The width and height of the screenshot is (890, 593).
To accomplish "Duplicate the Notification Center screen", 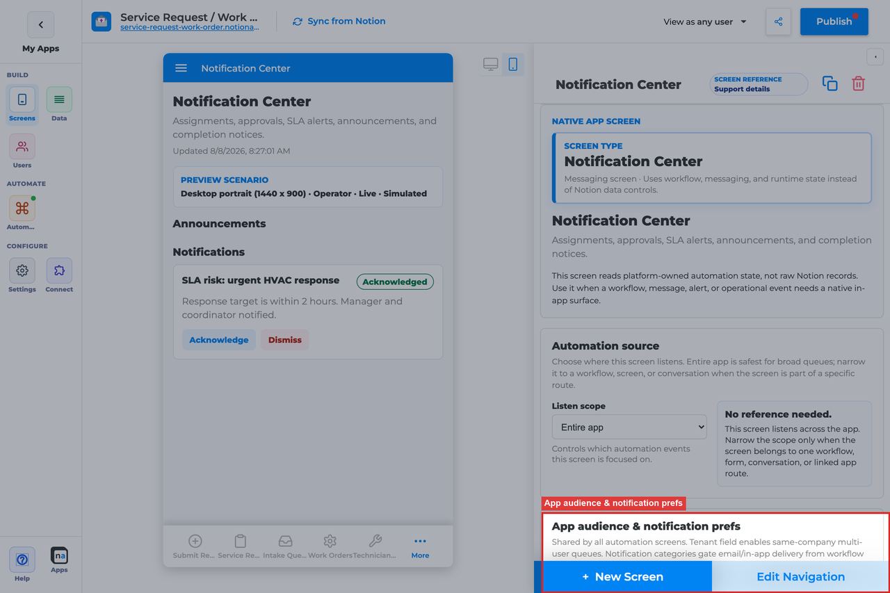I will coord(830,83).
